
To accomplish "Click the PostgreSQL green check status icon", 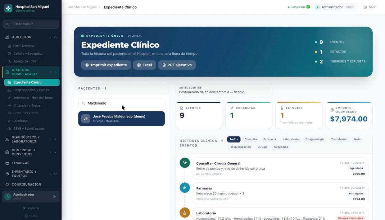I will point(308,7).
